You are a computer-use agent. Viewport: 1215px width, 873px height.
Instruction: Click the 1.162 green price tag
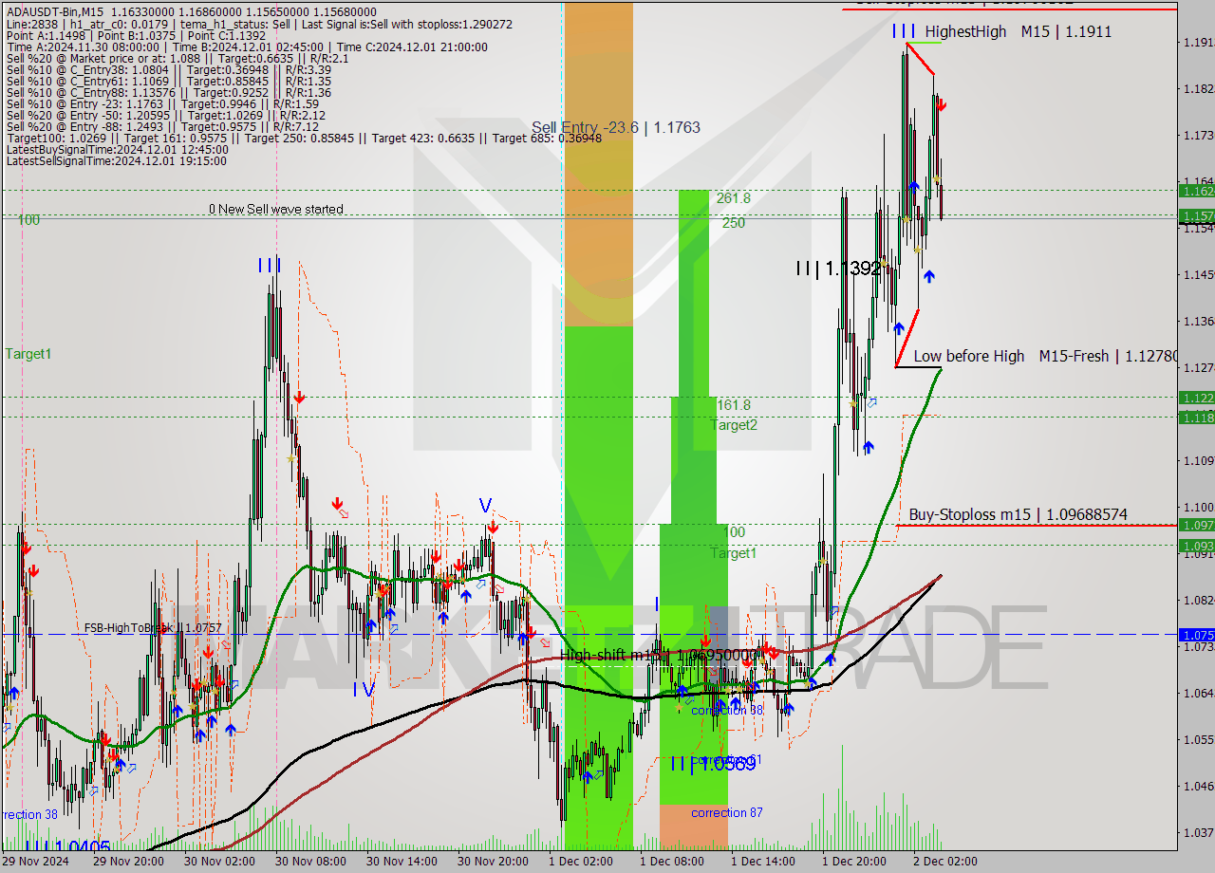coord(1196,191)
